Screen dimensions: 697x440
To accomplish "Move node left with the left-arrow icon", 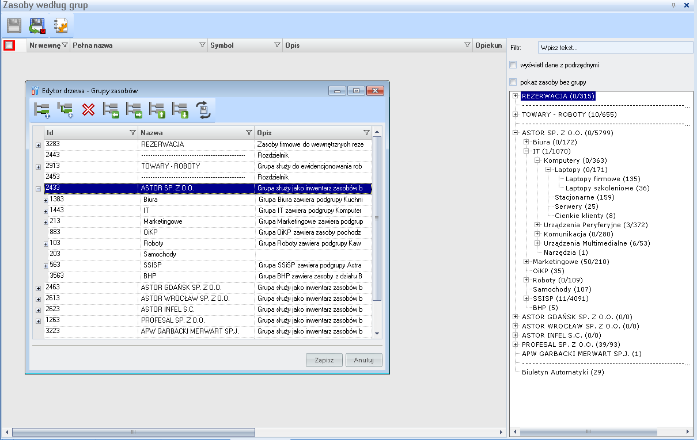I will tap(111, 109).
